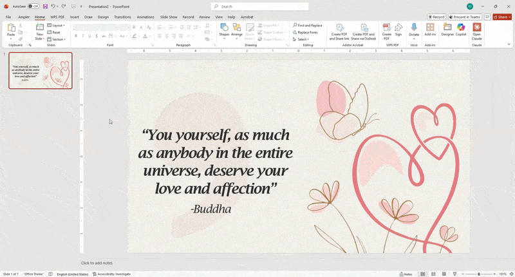Viewport: 515px width, 277px height.
Task: Toggle Italic formatting
Action: [83, 36]
